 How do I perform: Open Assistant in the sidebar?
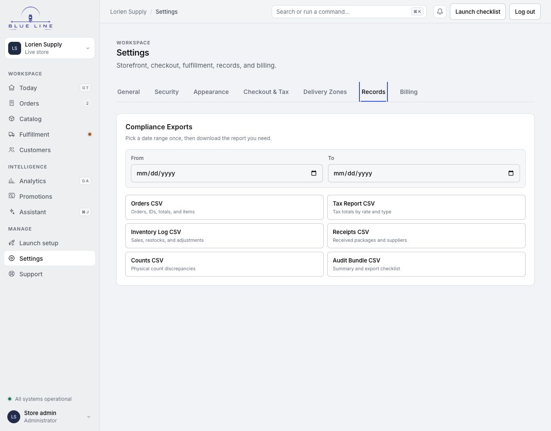50,212
